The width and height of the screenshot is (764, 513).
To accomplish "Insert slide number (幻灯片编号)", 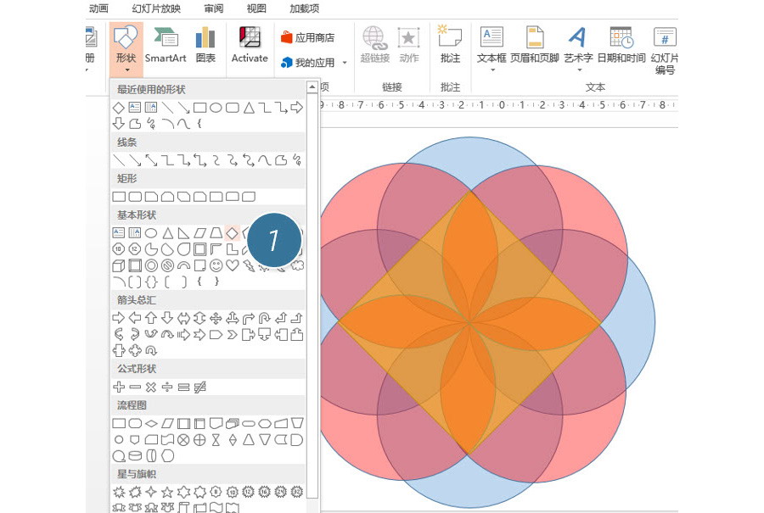I will [x=664, y=49].
